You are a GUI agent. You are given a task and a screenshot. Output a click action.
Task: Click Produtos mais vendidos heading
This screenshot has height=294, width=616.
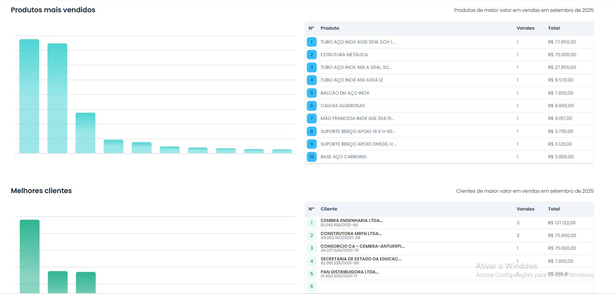(53, 10)
